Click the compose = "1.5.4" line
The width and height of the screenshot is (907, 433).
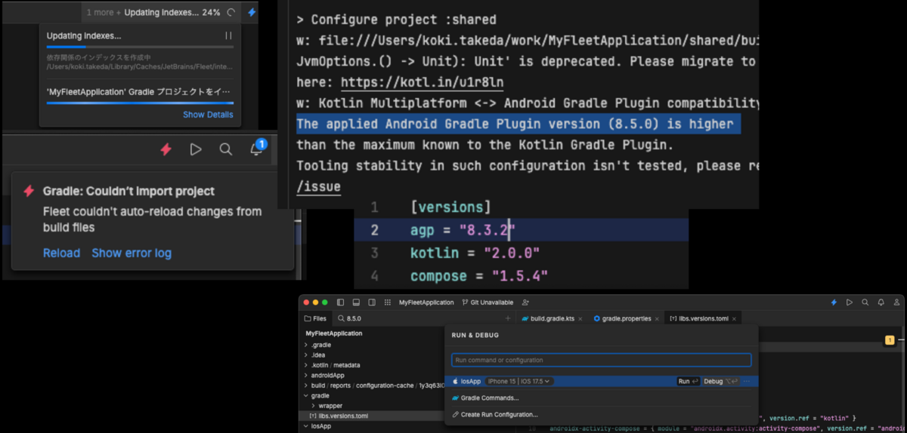(479, 276)
